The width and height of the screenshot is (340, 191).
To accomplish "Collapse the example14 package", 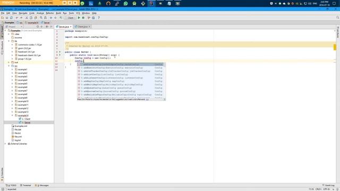I will click(x=12, y=116).
